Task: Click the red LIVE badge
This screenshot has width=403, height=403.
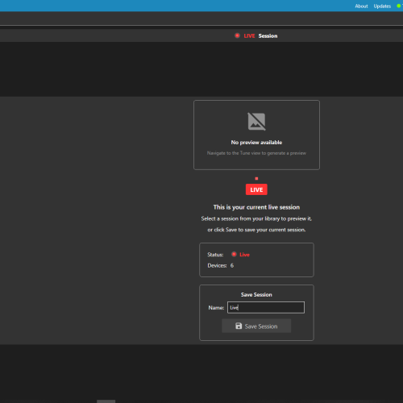Action: pyautogui.click(x=256, y=189)
